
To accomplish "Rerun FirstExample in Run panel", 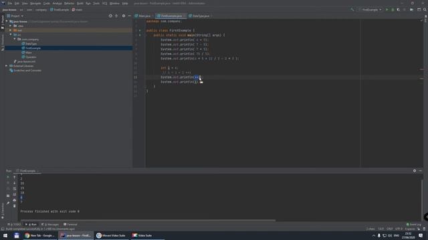I will click(x=8, y=177).
